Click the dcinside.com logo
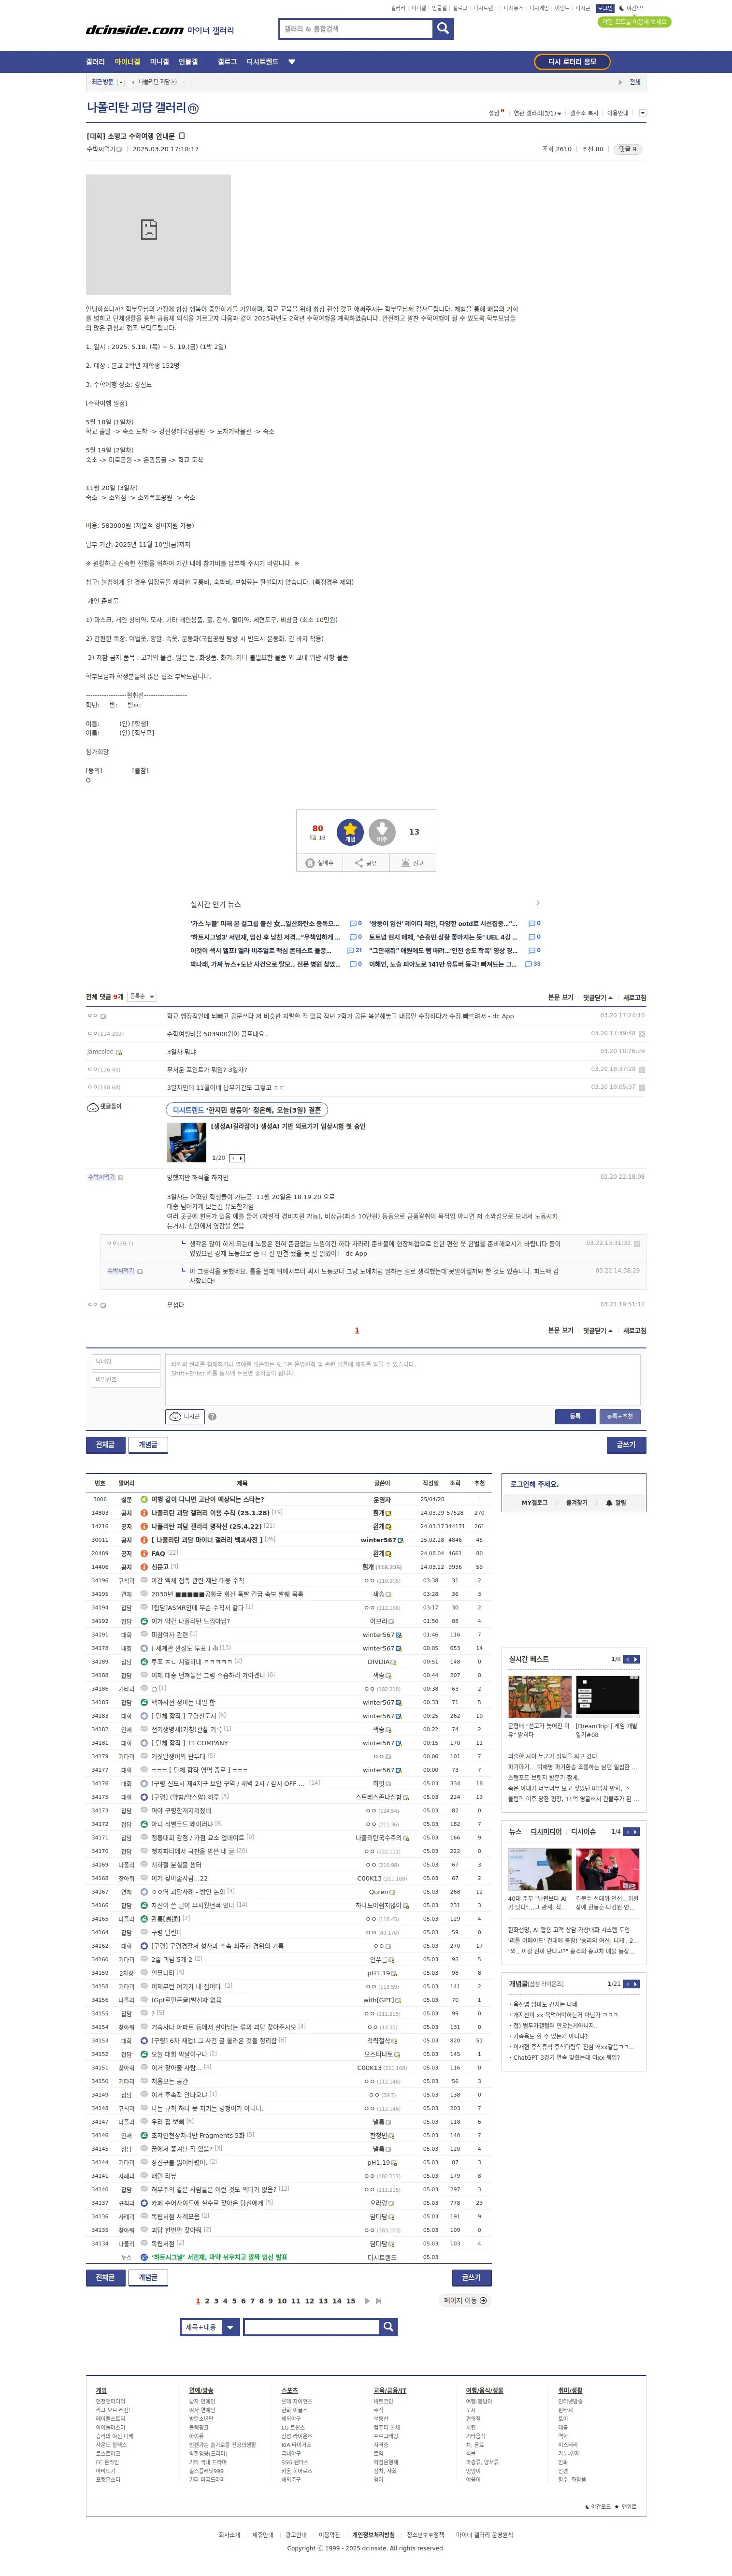Viewport: 732px width, 2576px height. coord(135,30)
